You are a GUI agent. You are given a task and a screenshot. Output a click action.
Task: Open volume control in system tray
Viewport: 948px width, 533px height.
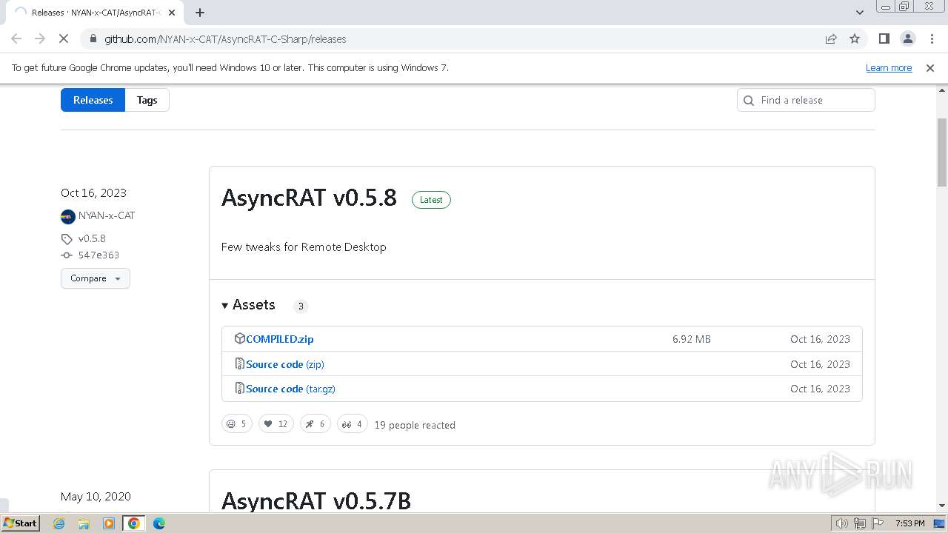[x=841, y=523]
